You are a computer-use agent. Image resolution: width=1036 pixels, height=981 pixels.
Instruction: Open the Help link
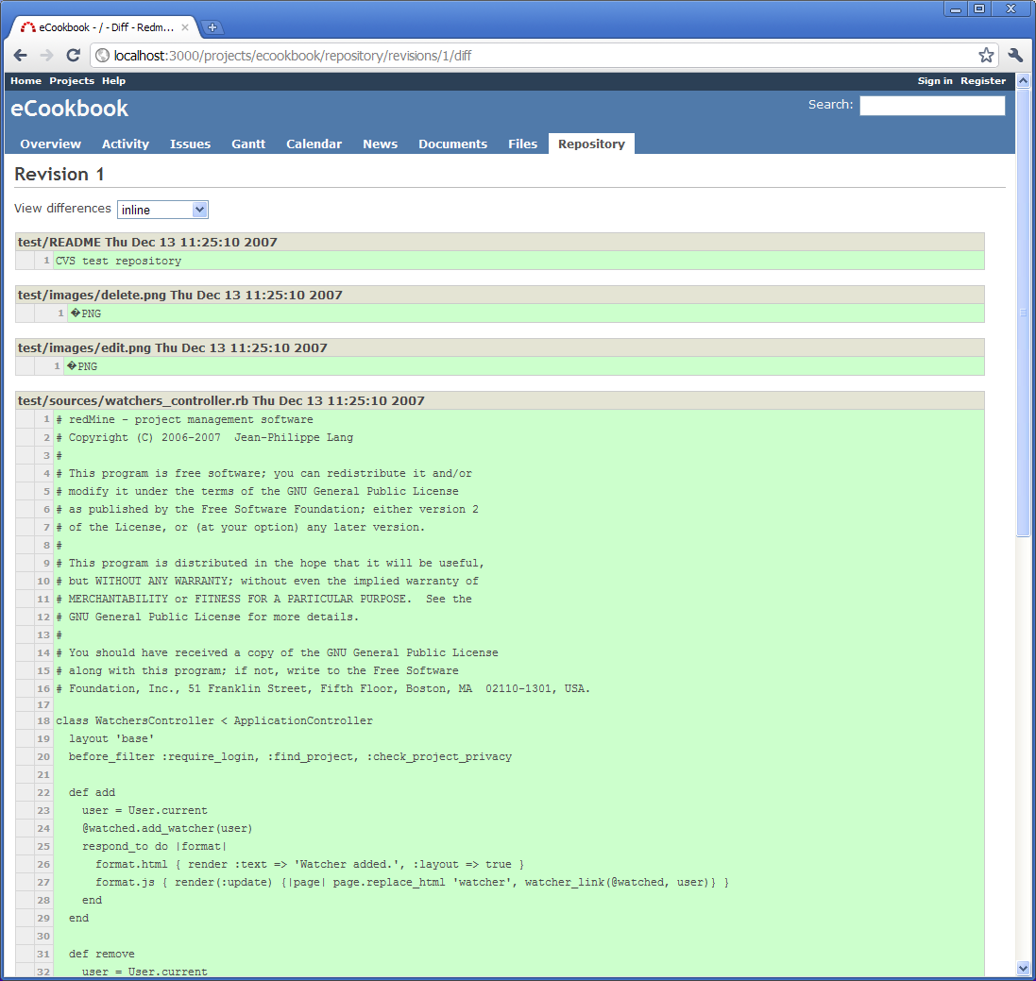coord(113,80)
